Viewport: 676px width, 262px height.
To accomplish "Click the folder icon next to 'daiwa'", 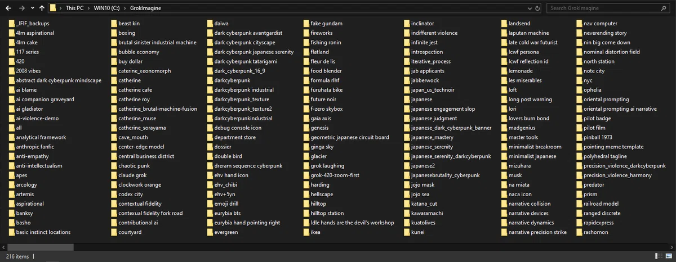I will [x=210, y=24].
